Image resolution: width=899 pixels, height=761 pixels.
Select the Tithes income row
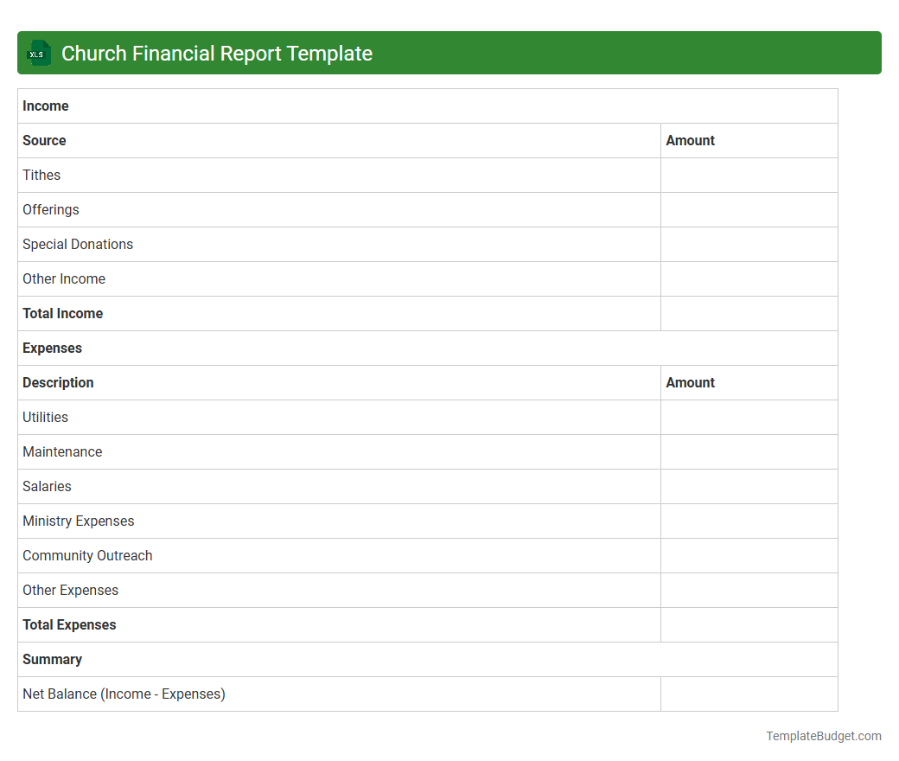[41, 175]
